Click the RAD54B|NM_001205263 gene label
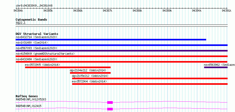 (31, 99)
